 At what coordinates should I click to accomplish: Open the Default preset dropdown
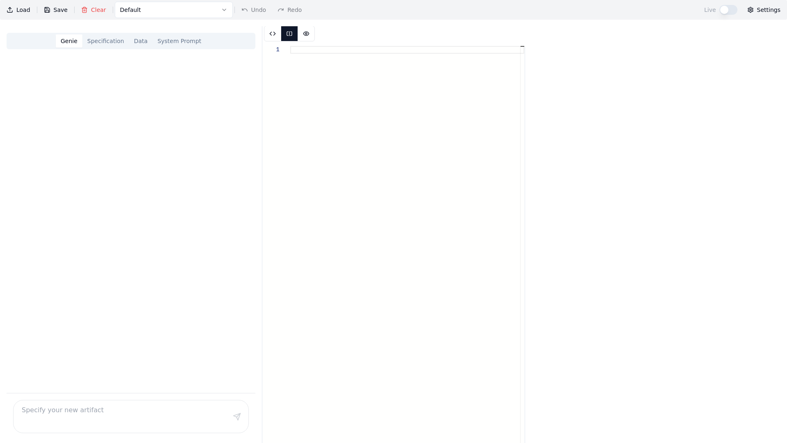coord(173,10)
